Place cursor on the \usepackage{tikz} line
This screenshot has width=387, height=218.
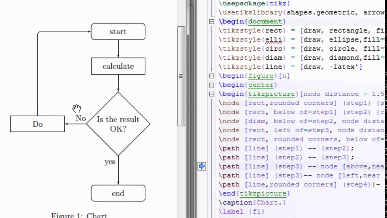point(254,3)
